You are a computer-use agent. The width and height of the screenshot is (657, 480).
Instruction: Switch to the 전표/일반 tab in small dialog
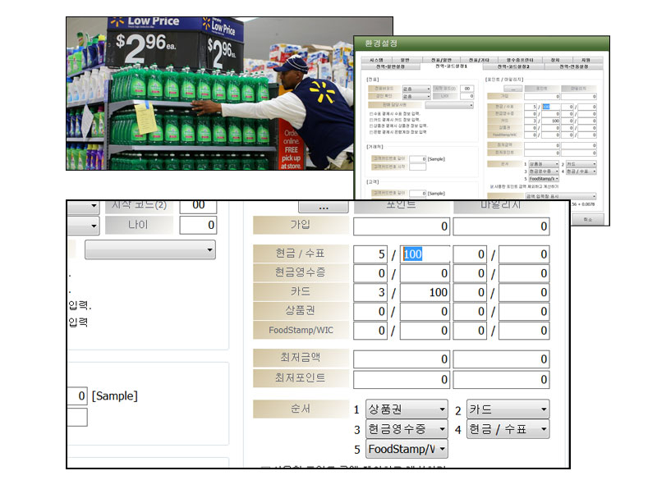point(441,60)
